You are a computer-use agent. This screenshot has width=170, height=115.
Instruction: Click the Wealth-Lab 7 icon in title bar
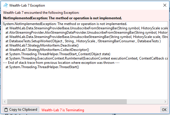coord(5,5)
